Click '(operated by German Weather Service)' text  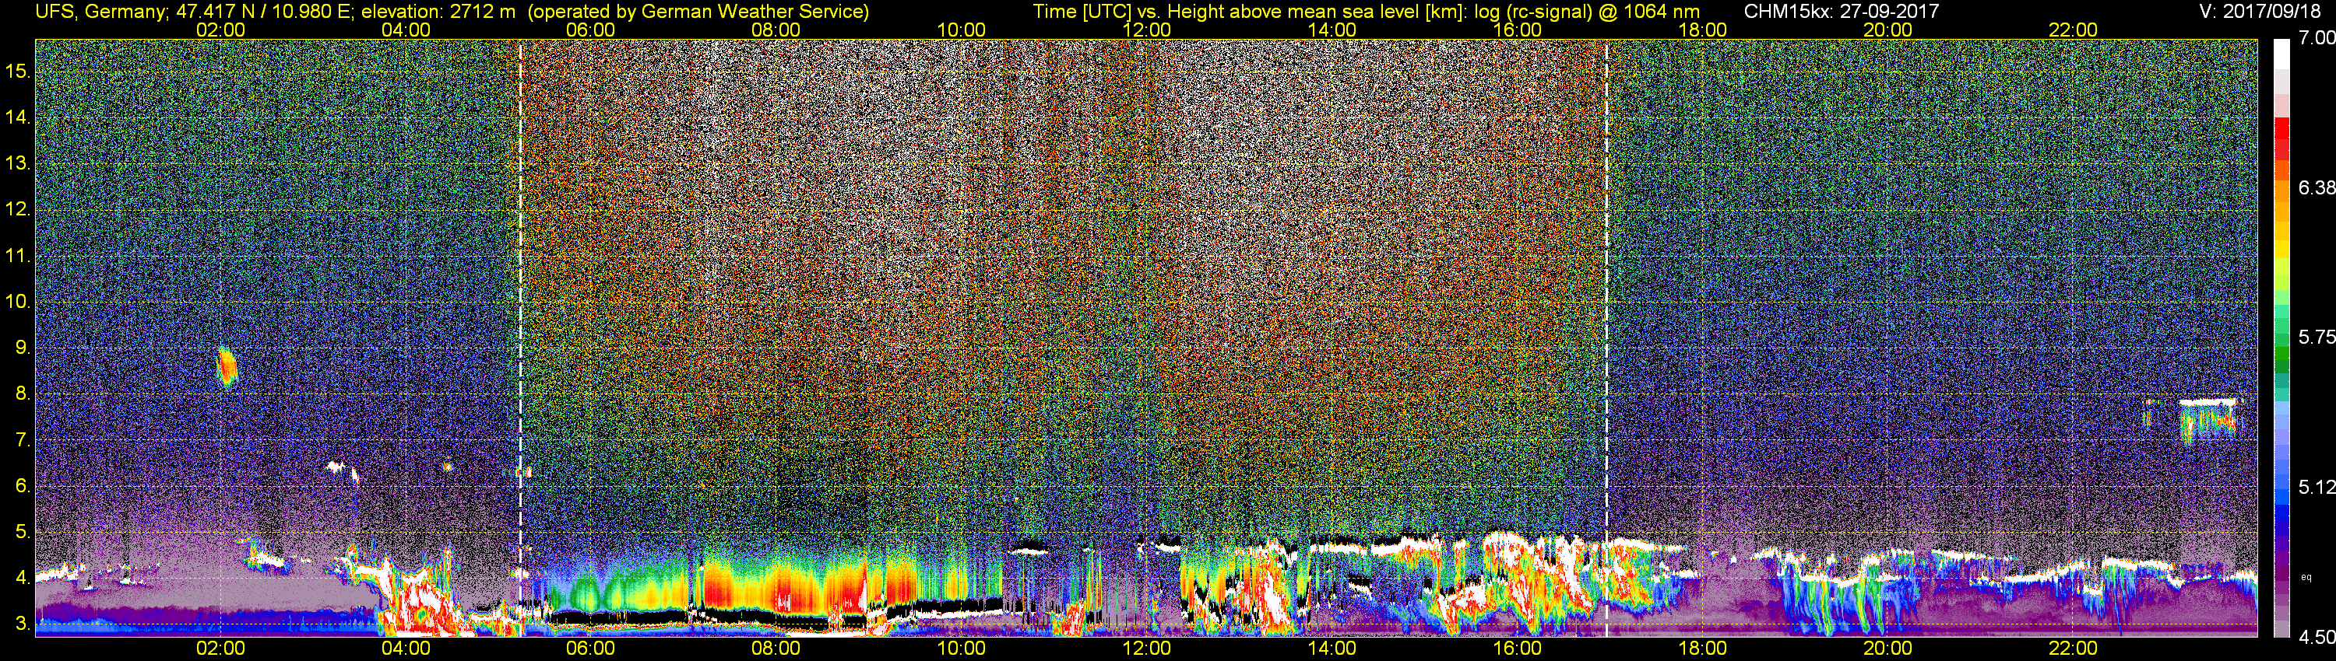(x=698, y=12)
